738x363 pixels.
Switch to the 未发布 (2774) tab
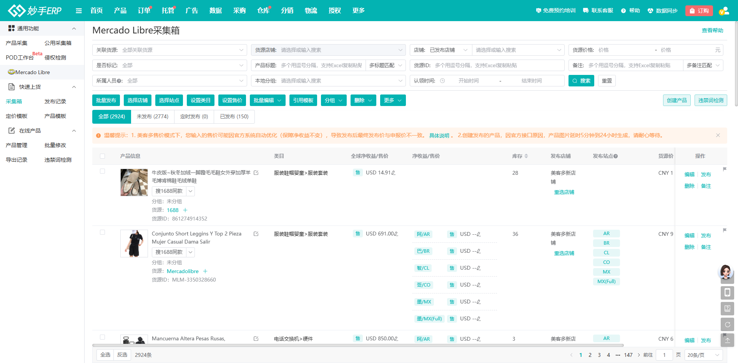coord(153,116)
